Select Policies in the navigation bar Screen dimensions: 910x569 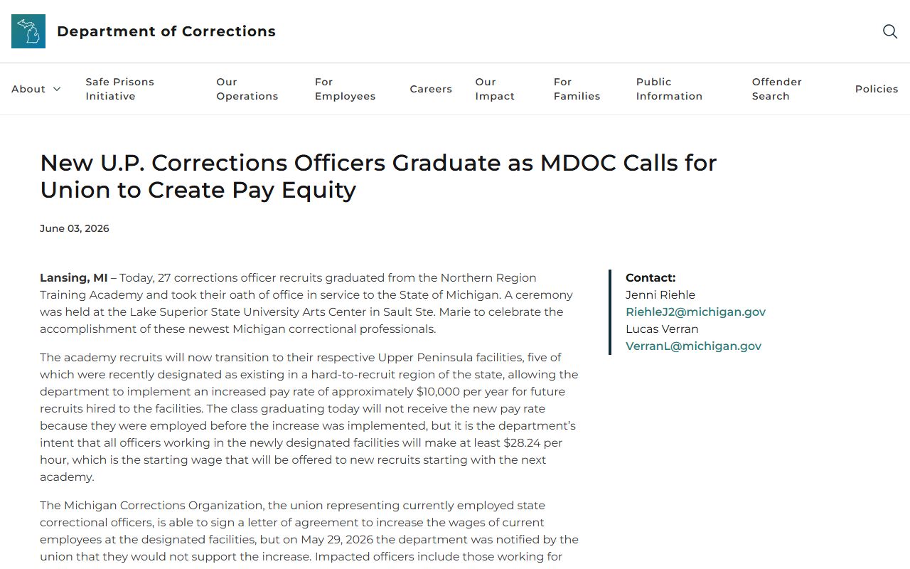click(x=877, y=89)
